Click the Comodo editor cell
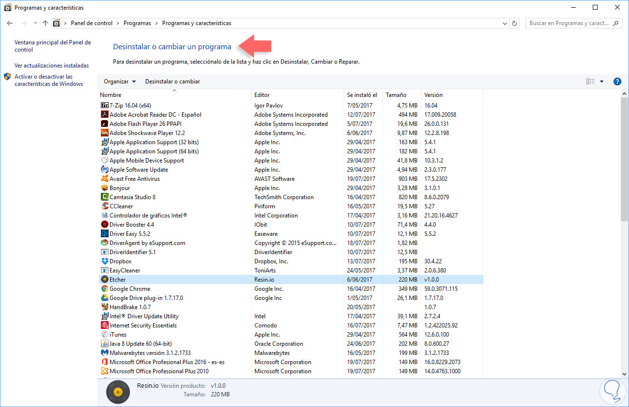The image size is (629, 407). (x=266, y=325)
